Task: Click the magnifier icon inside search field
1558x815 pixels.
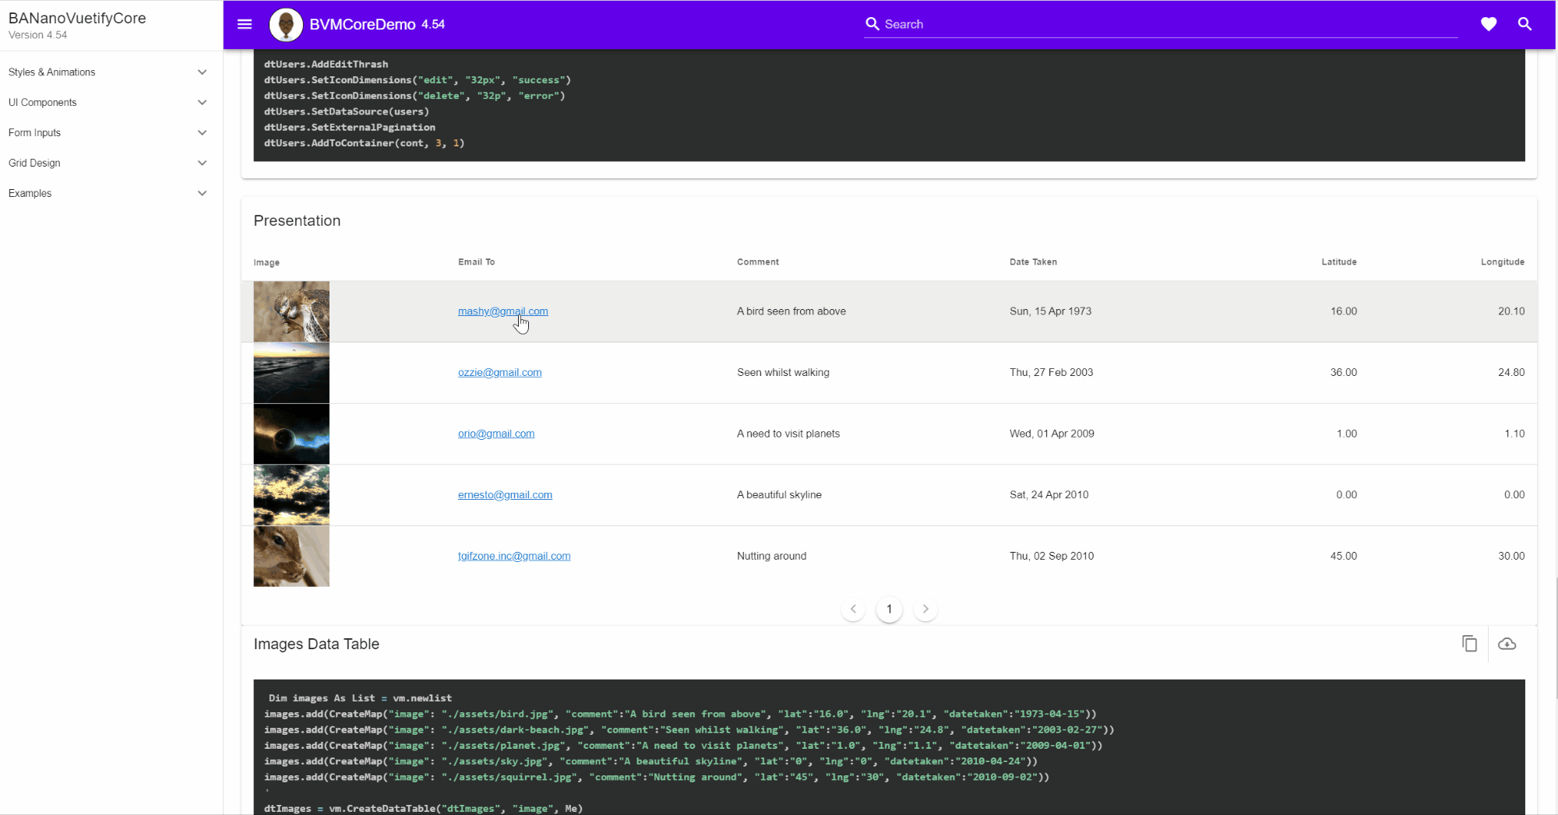Action: click(x=872, y=24)
